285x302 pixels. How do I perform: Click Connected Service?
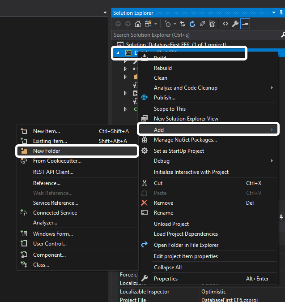click(77, 213)
